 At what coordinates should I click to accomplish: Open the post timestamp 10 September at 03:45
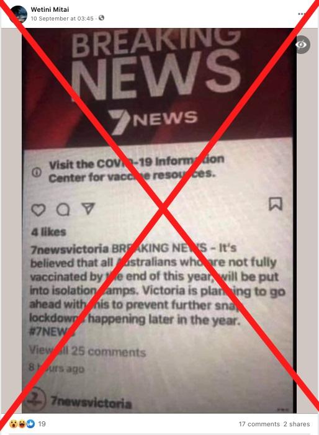(62, 19)
